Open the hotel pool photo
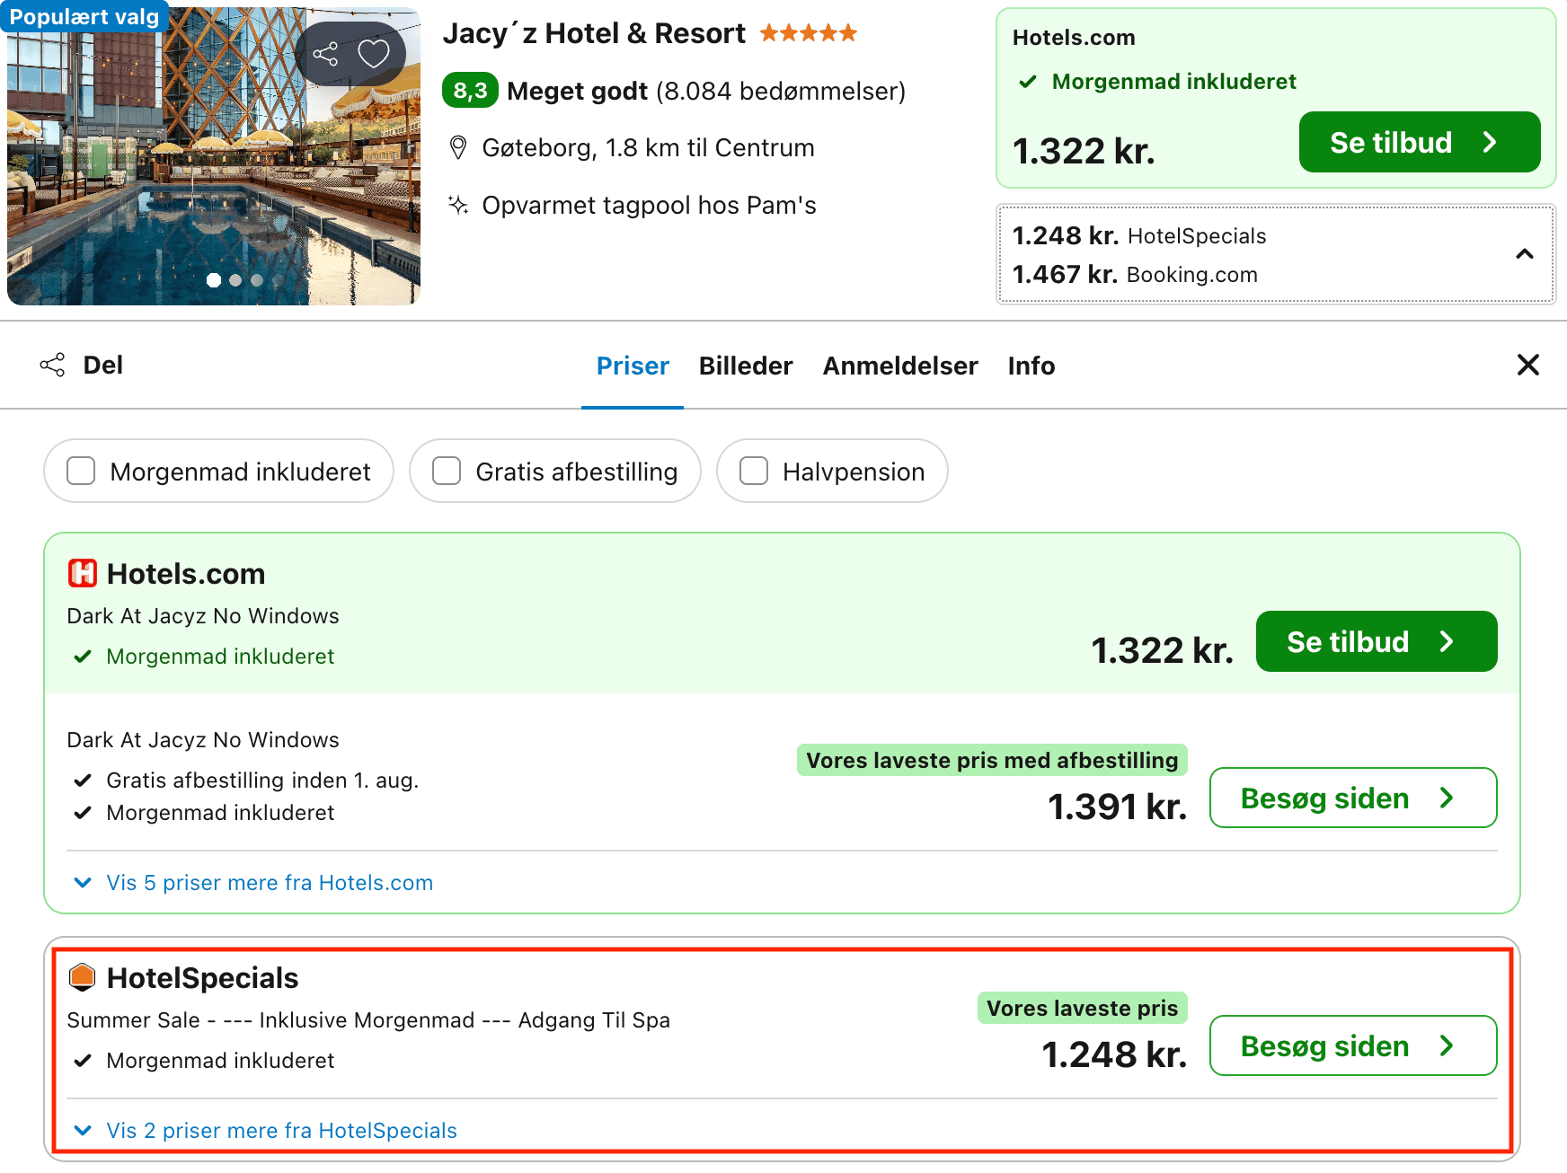 point(214,156)
